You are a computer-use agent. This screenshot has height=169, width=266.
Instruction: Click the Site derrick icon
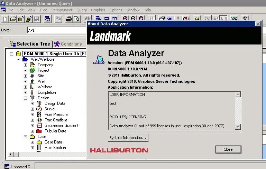point(32,76)
